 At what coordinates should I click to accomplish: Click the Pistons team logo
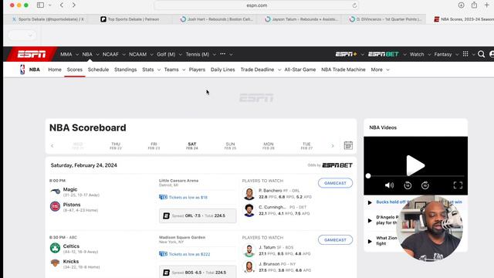coord(55,206)
